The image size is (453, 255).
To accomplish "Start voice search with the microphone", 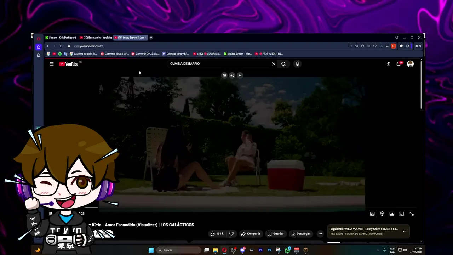I will tap(297, 64).
